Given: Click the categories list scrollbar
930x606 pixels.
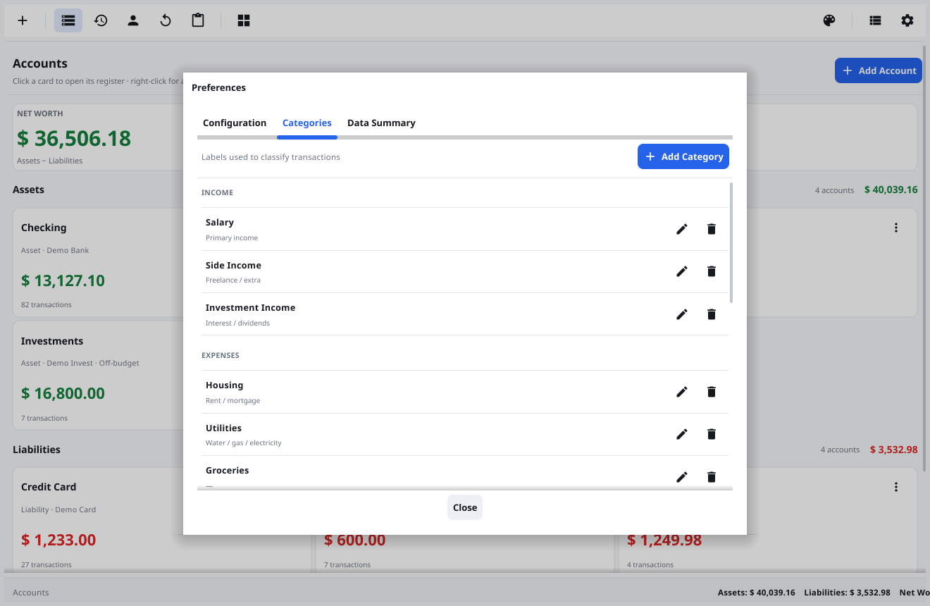Looking at the screenshot, I should (x=731, y=243).
